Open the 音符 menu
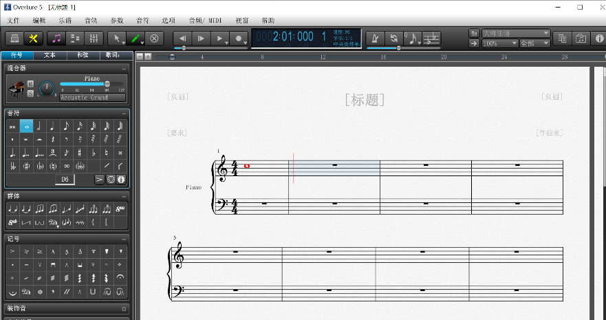This screenshot has width=606, height=320. click(142, 21)
